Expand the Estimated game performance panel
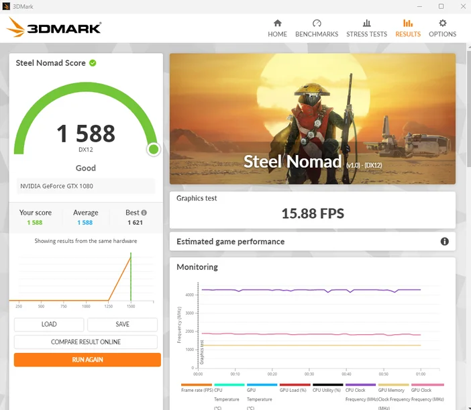The height and width of the screenshot is (410, 471). pyautogui.click(x=313, y=241)
